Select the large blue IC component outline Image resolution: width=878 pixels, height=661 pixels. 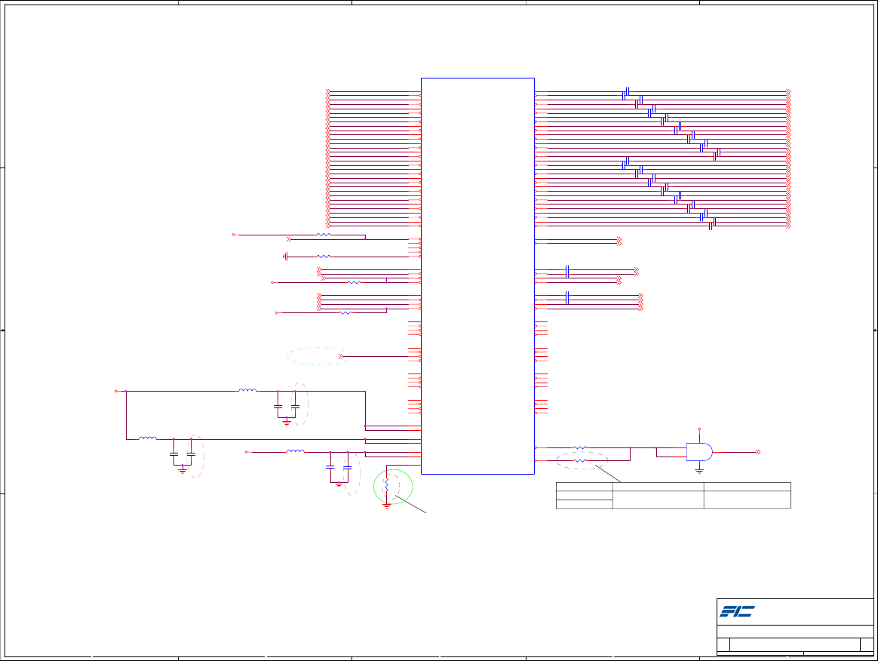[477, 276]
